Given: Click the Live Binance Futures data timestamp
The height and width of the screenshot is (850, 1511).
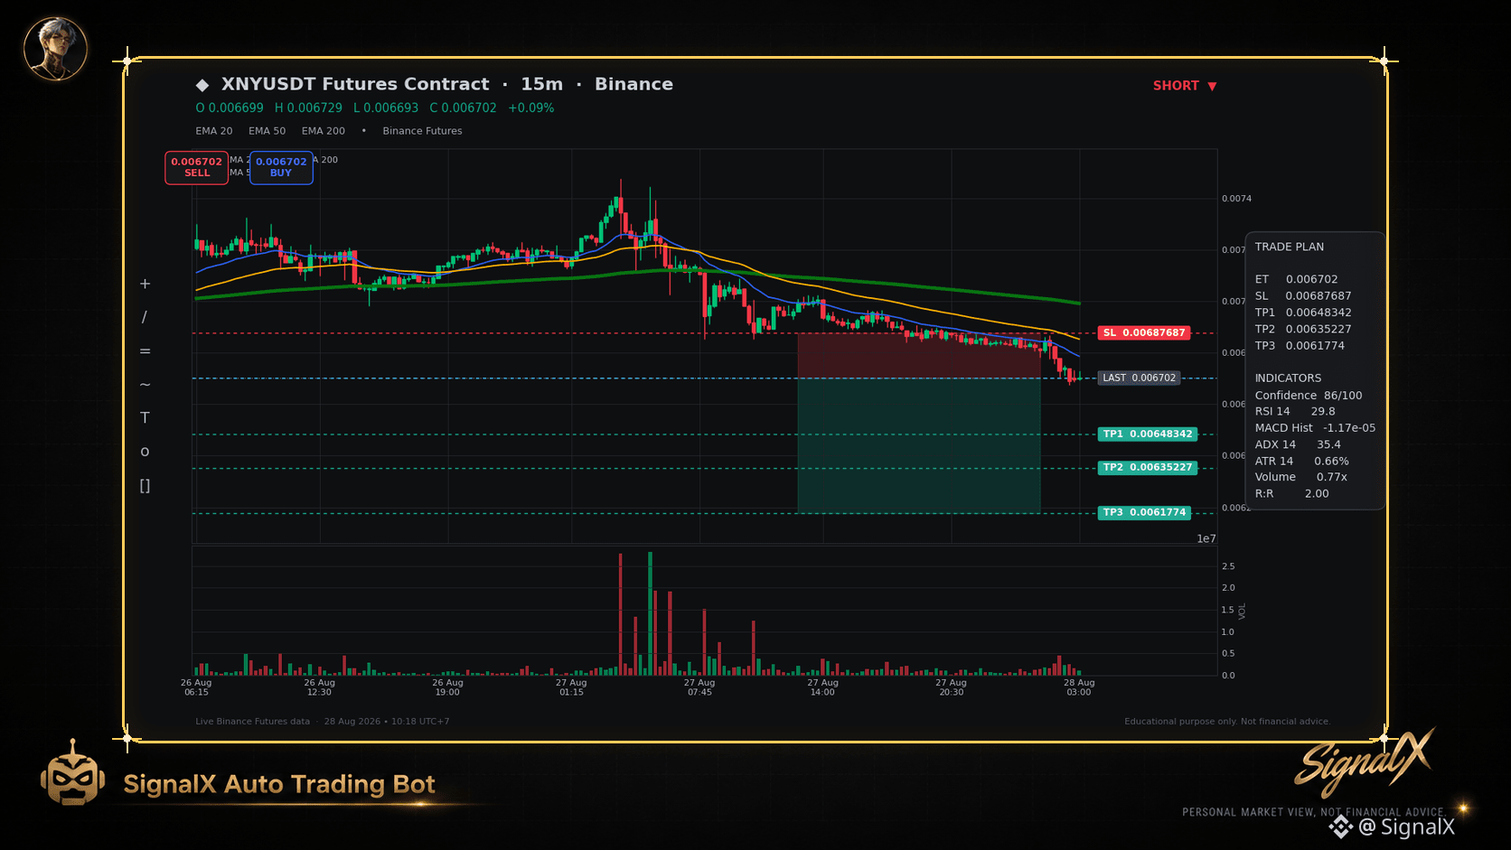Looking at the screenshot, I should coord(322,722).
